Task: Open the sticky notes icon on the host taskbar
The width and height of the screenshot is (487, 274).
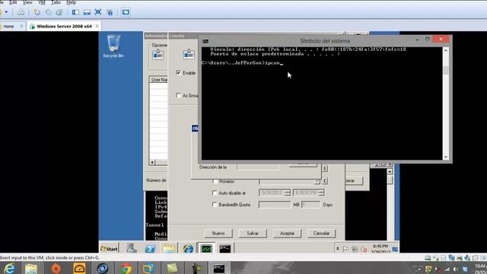Action: [x=172, y=268]
